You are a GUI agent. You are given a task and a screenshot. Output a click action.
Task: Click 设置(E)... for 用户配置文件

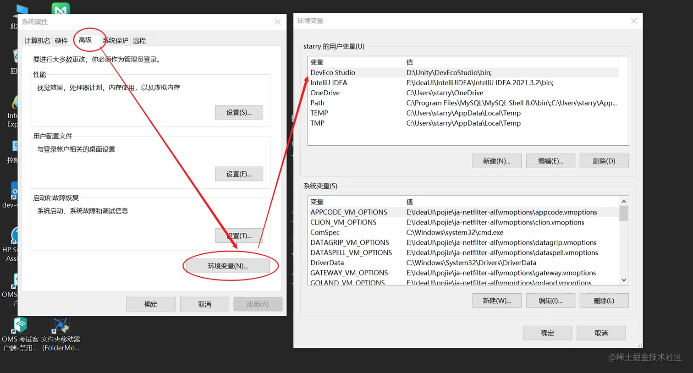coord(239,174)
